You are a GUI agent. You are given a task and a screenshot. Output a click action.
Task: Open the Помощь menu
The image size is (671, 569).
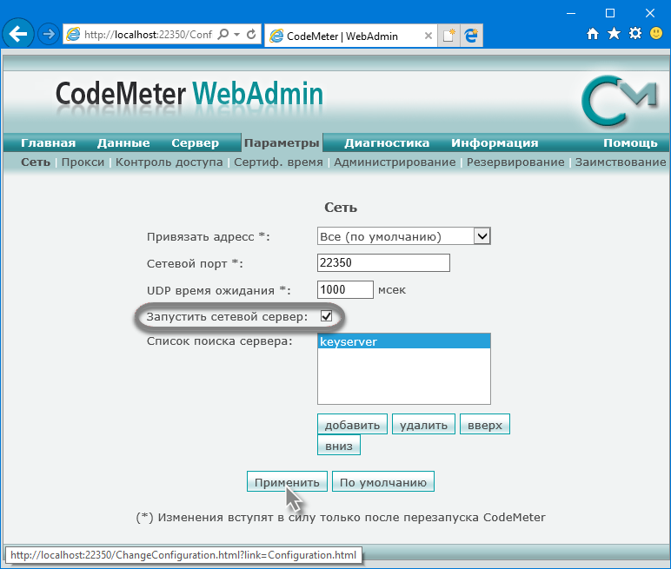[x=630, y=142]
